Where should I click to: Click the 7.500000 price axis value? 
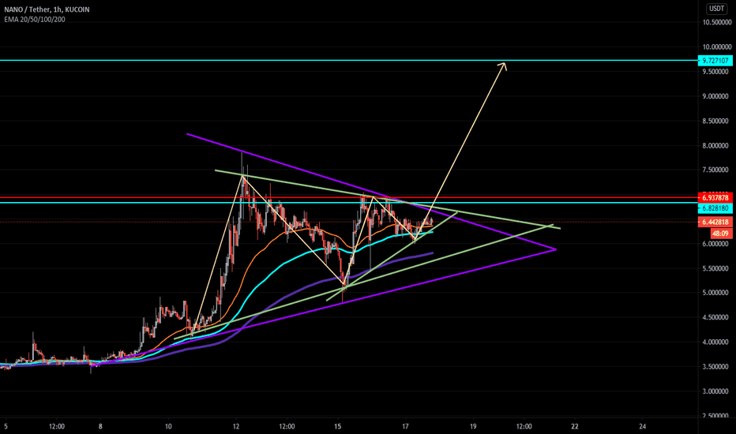coord(717,170)
